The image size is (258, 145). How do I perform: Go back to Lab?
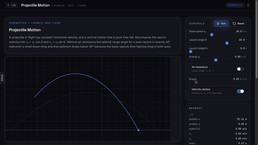point(11,5)
